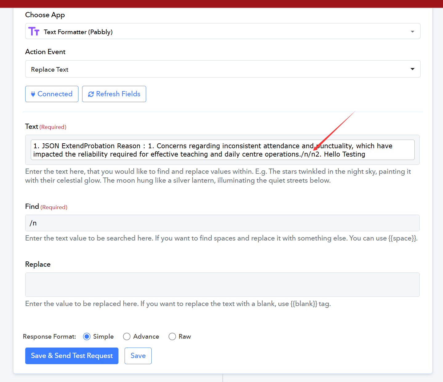Click the Text Formatter purple TT icon
Image resolution: width=443 pixels, height=382 pixels.
pos(34,31)
